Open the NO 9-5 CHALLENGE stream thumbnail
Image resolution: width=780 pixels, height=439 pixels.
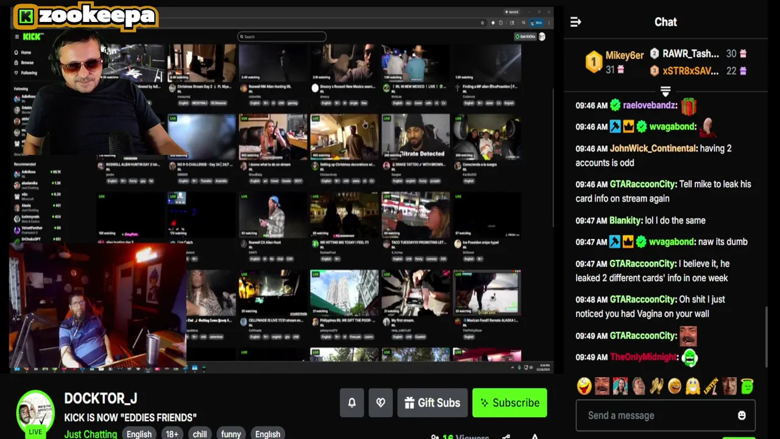click(x=202, y=136)
